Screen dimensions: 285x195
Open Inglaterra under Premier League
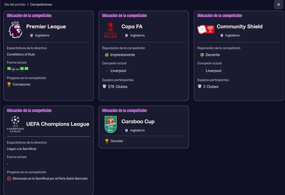(40, 35)
